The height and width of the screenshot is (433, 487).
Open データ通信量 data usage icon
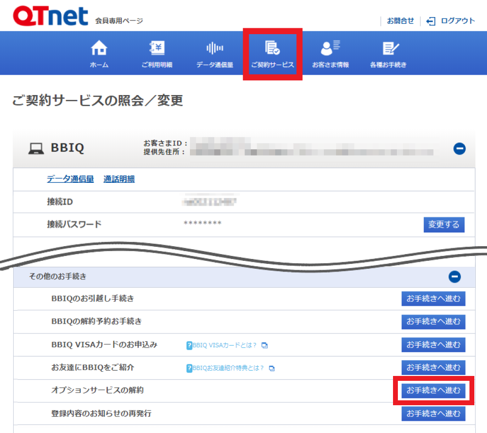[215, 48]
